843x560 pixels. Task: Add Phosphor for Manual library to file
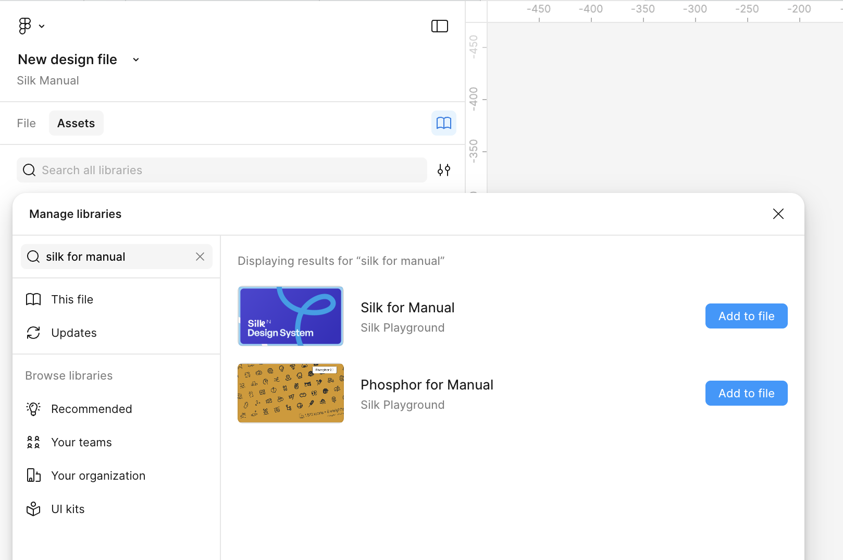pyautogui.click(x=746, y=393)
